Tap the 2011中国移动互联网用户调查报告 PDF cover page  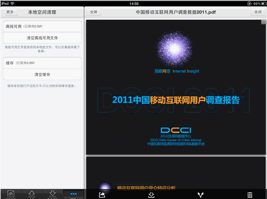[x=176, y=87]
